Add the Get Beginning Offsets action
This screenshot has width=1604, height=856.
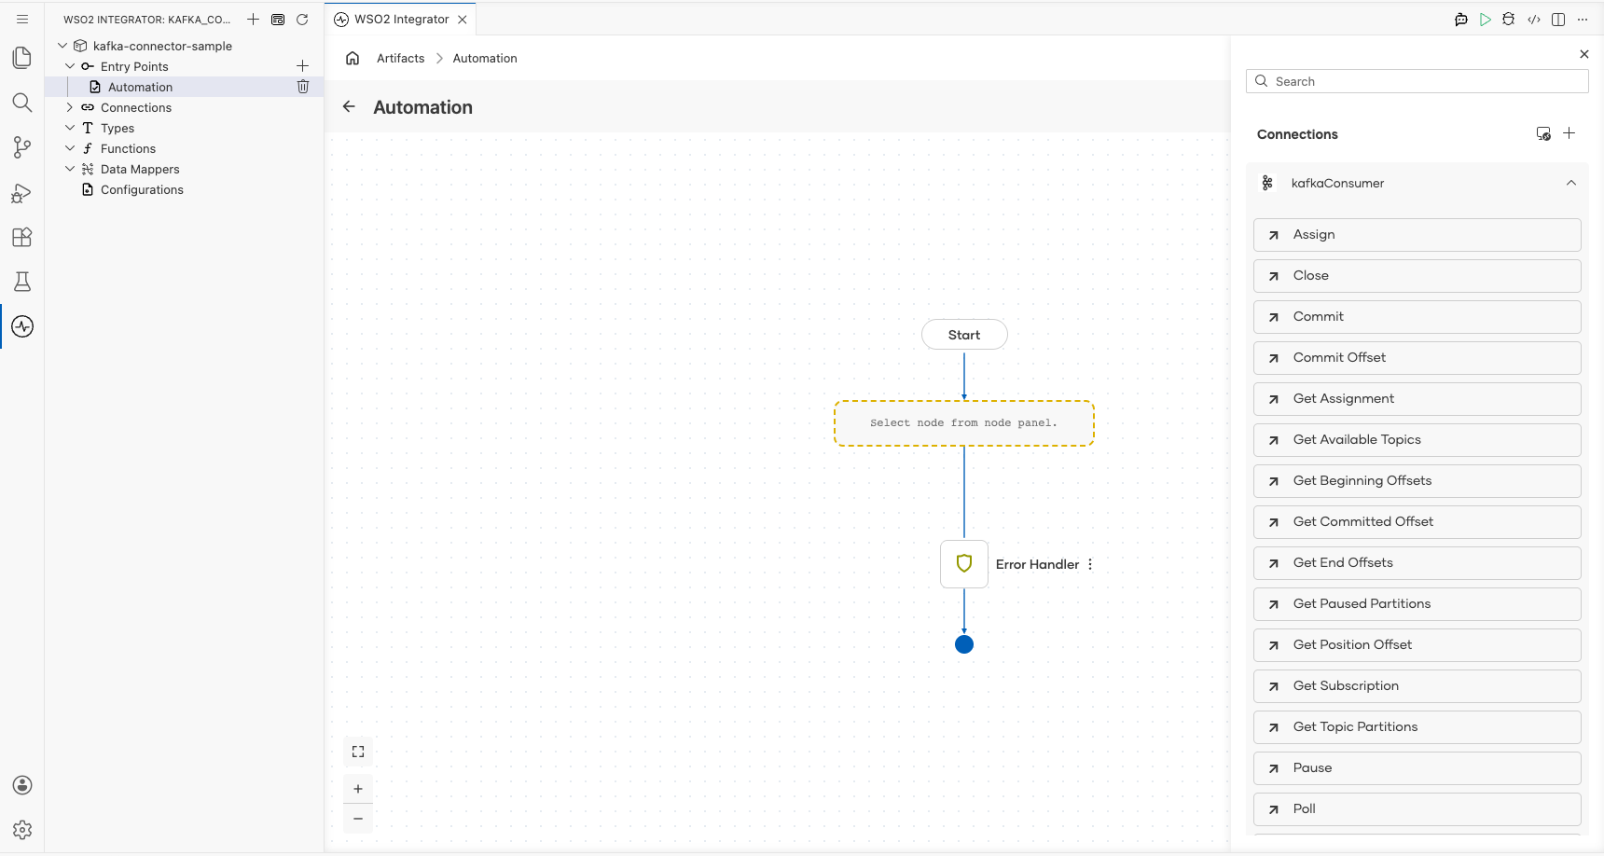click(x=1417, y=481)
